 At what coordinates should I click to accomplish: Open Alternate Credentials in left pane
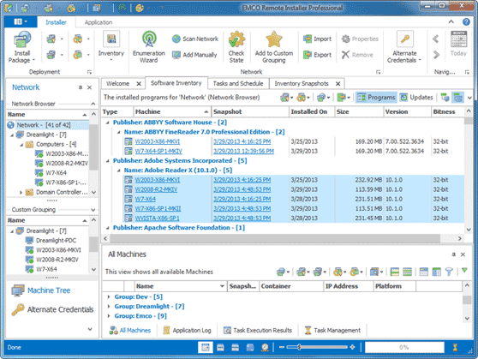coord(52,309)
